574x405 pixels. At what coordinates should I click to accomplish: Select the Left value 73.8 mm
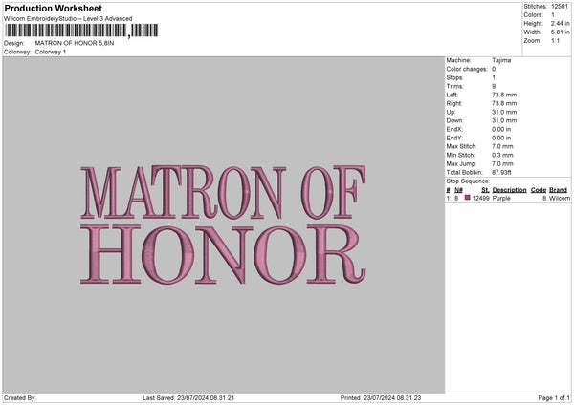pyautogui.click(x=504, y=95)
